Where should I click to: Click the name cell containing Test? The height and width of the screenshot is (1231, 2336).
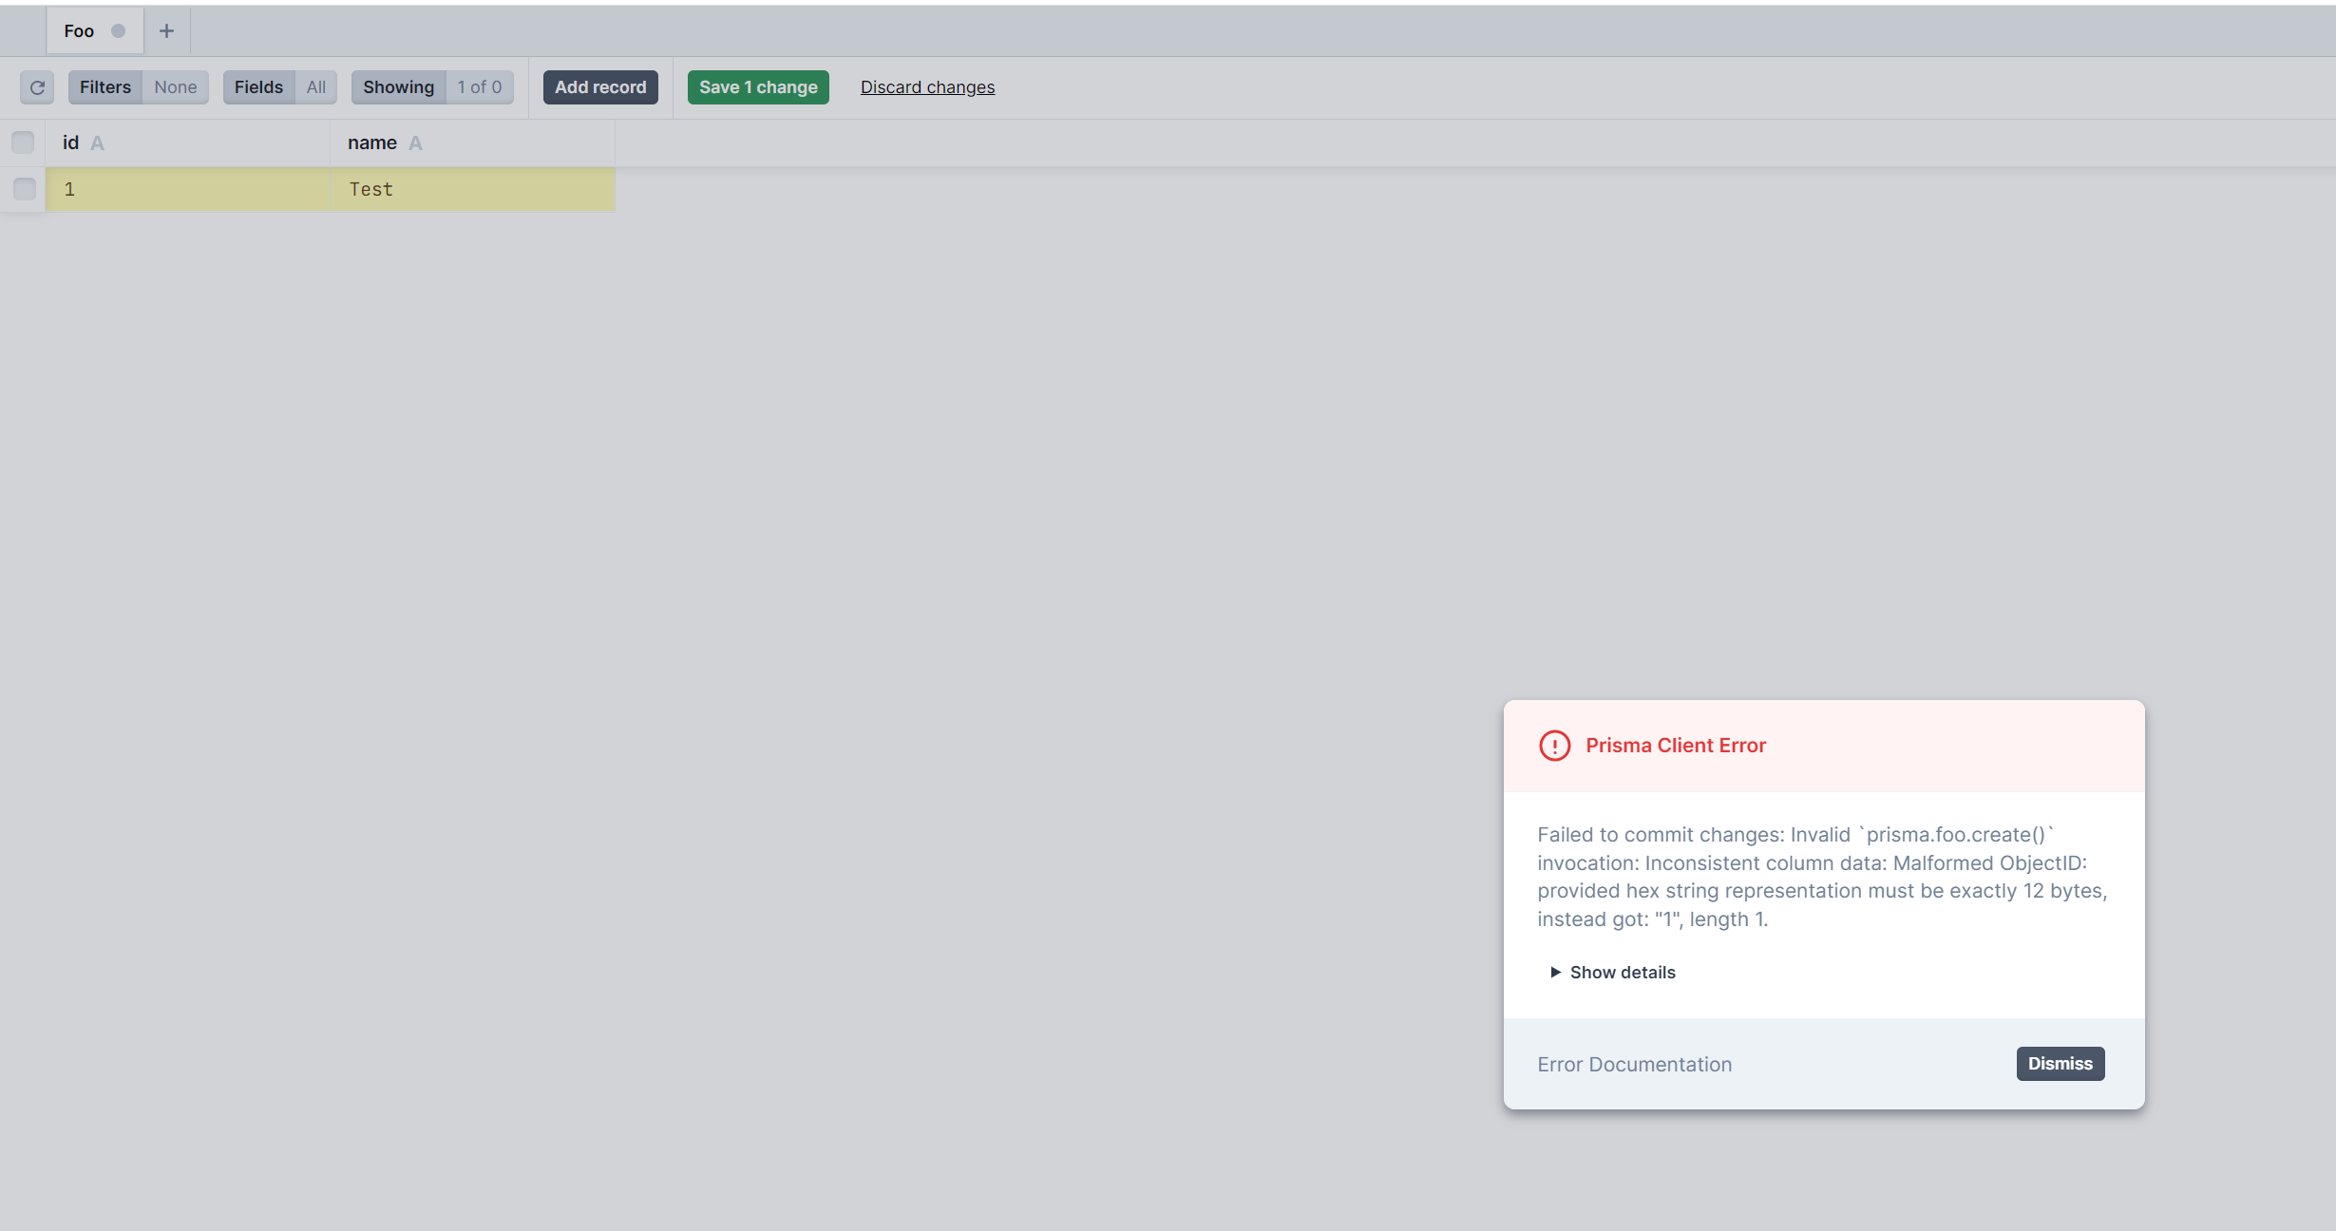(x=472, y=189)
